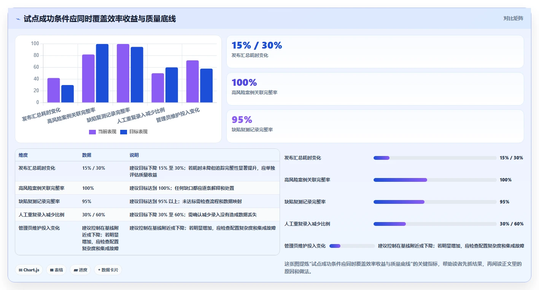Click the chart y-axis label 100

[x=35, y=44]
